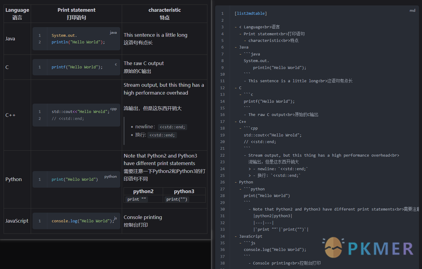Viewport: 422px width, 269px height.
Task: Click "流输出，但是这东西开销大" in rendered table
Action: [153, 108]
